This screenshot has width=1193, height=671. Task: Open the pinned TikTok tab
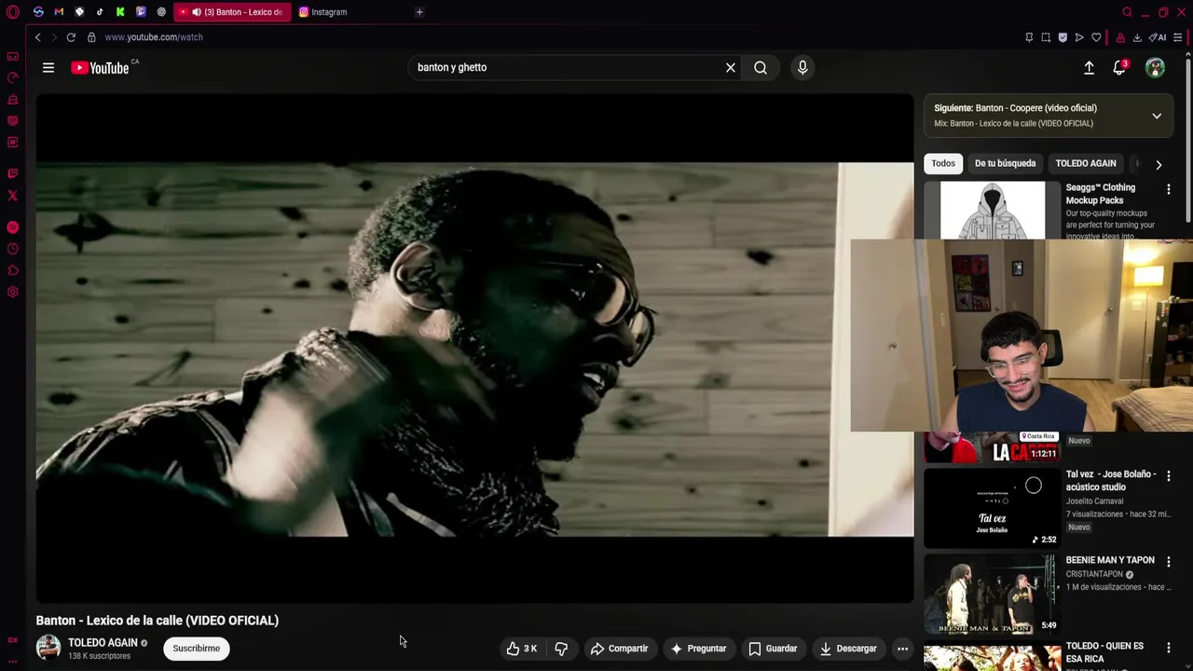coord(100,12)
